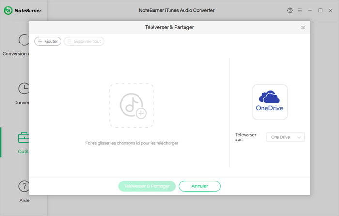Maximize the NoteBurner main window

320,10
